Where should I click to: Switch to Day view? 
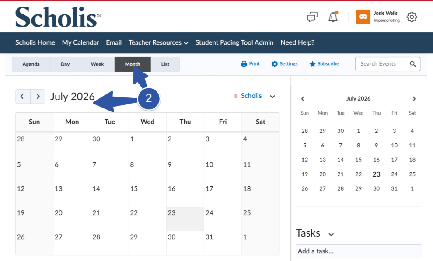coord(65,64)
